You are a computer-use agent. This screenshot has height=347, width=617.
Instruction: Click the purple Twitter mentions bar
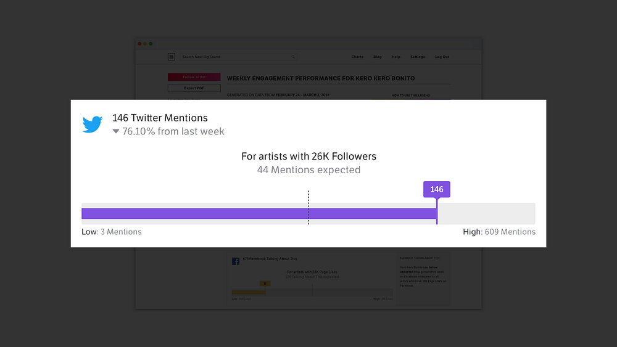pyautogui.click(x=259, y=213)
